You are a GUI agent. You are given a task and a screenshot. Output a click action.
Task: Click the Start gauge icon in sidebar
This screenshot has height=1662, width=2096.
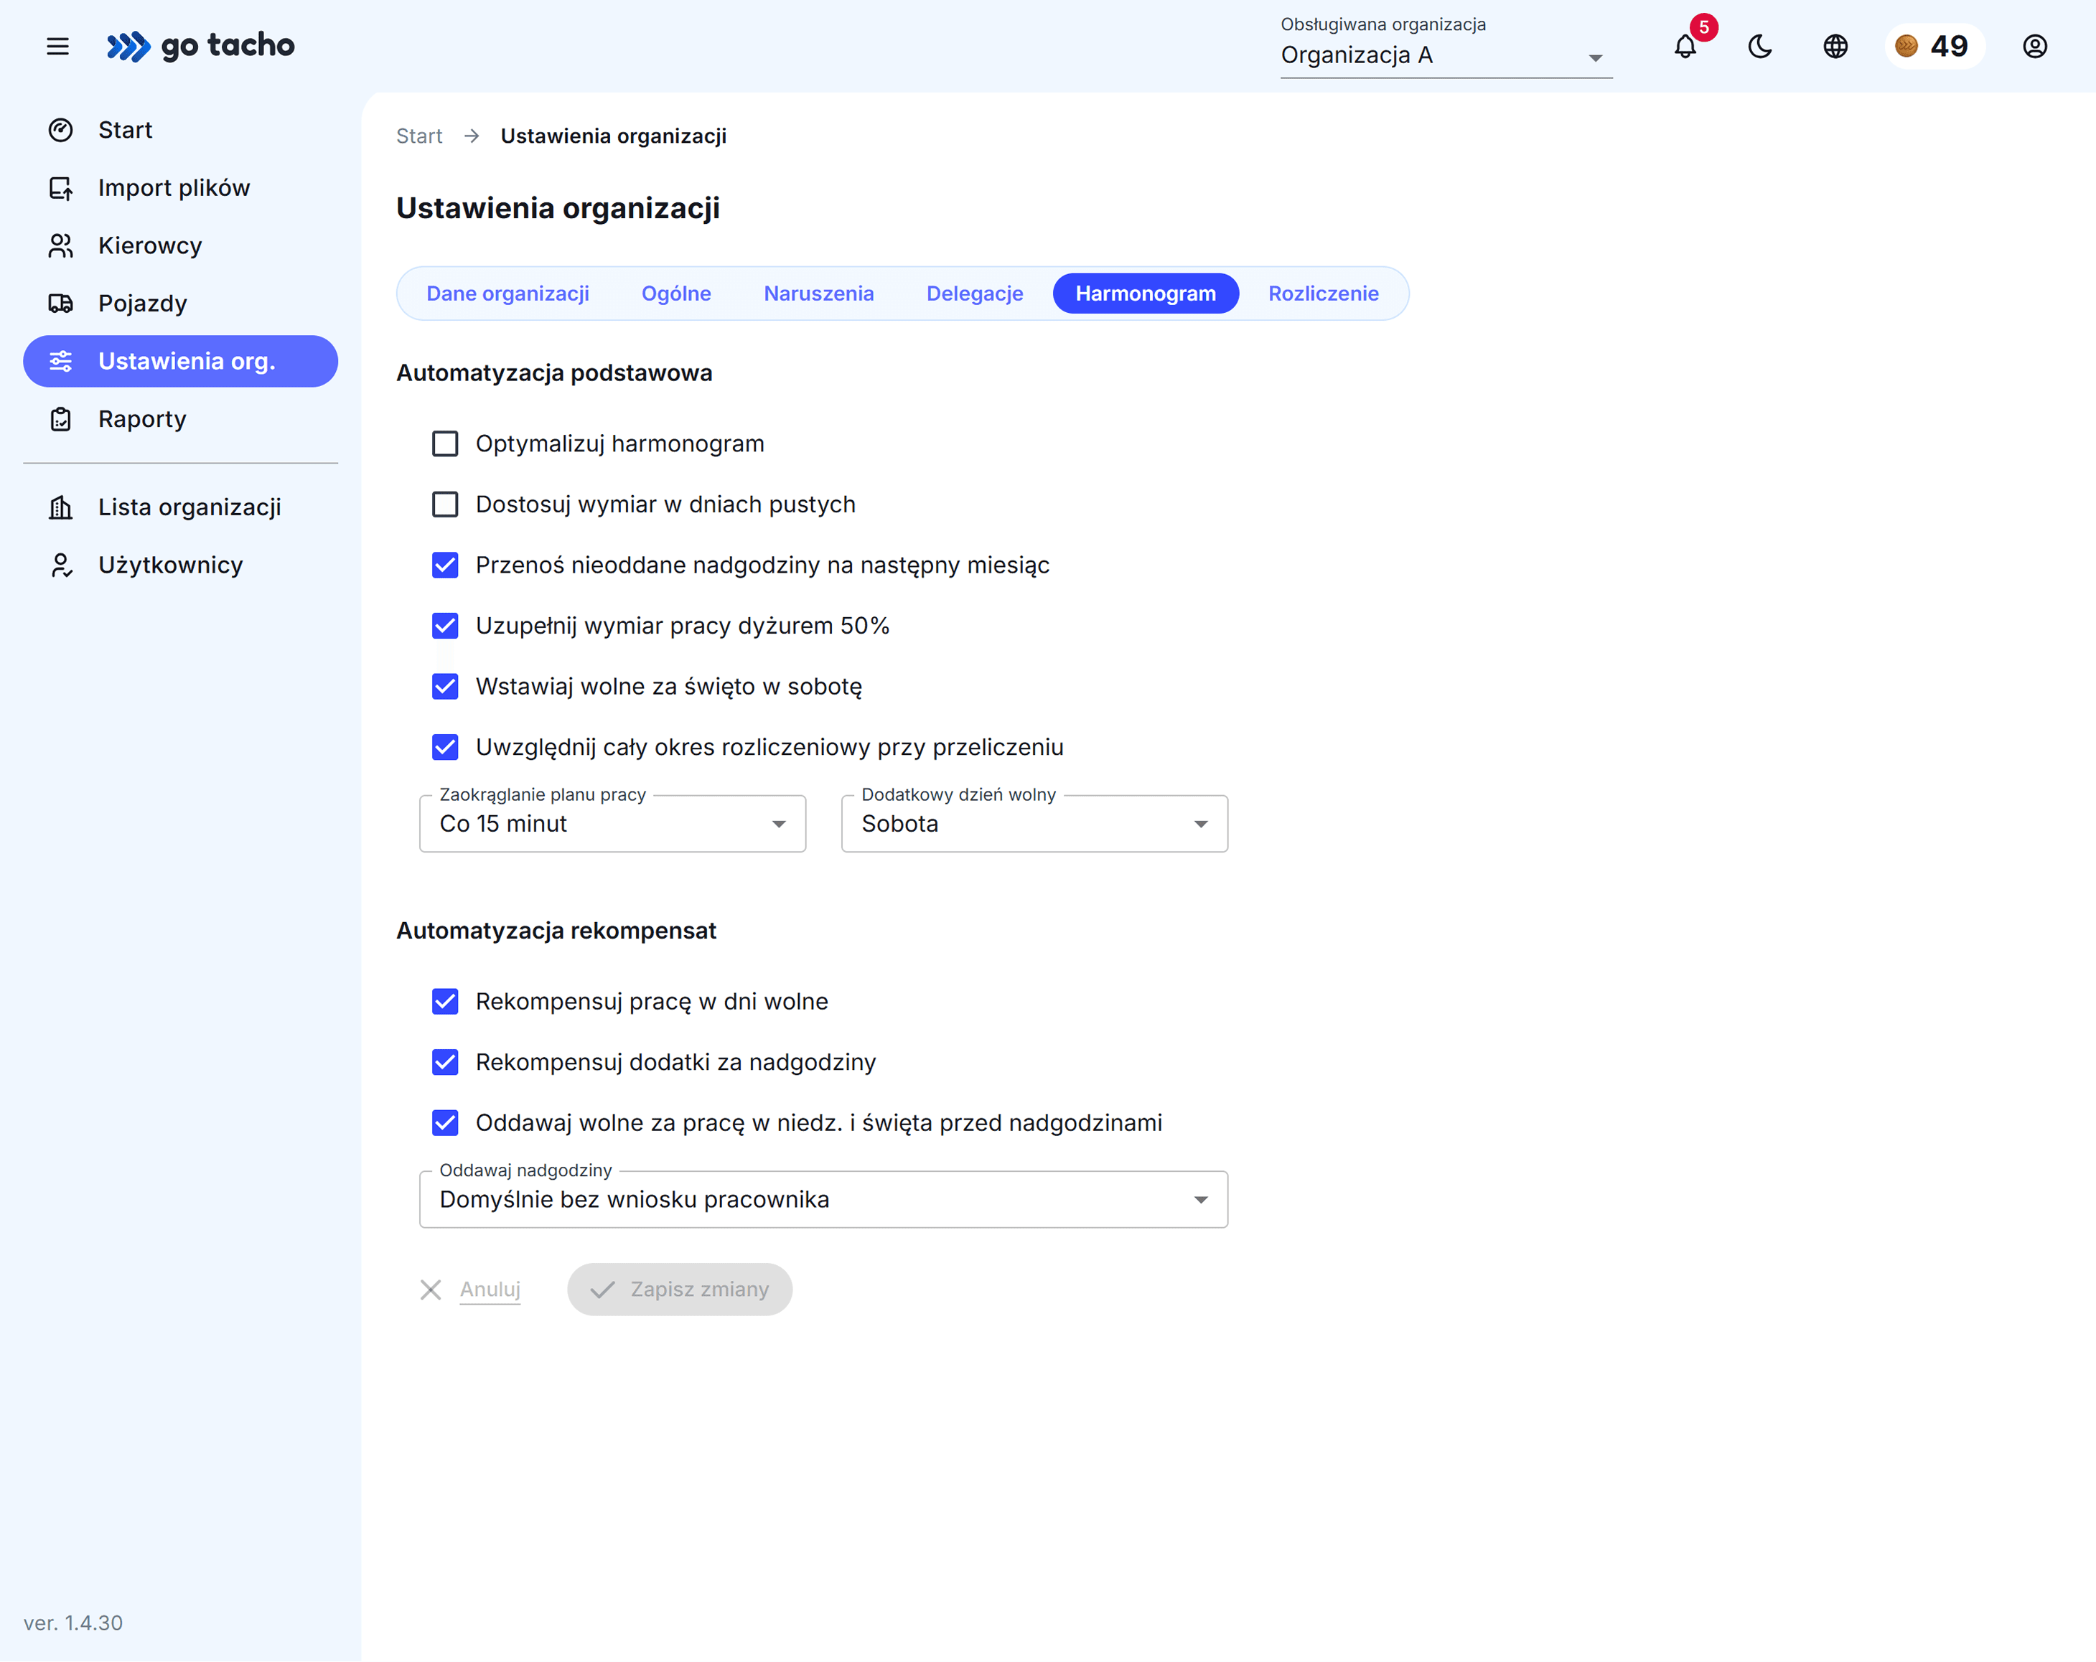point(60,130)
